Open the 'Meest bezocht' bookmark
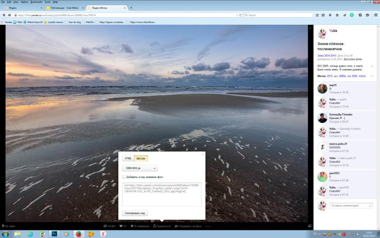Screen dimensions: 380x238 point(33,22)
